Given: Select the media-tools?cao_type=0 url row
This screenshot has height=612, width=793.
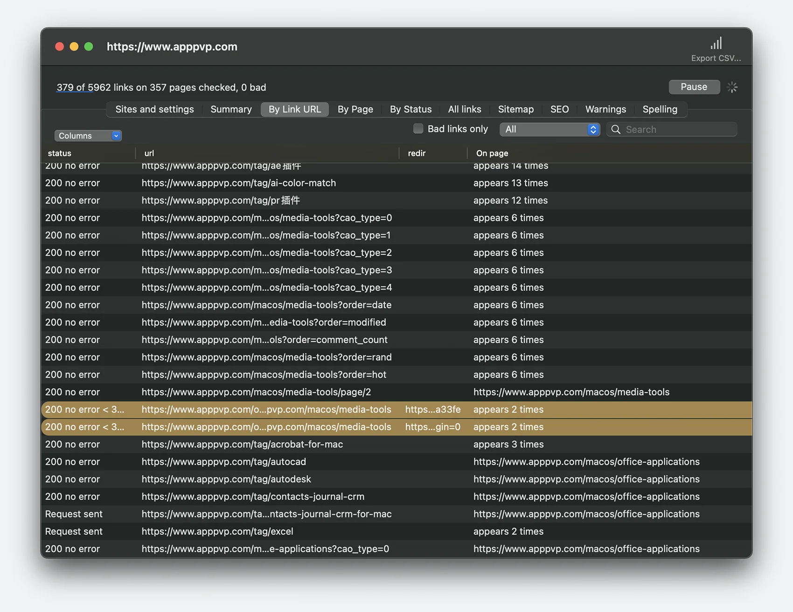Looking at the screenshot, I should click(x=267, y=218).
